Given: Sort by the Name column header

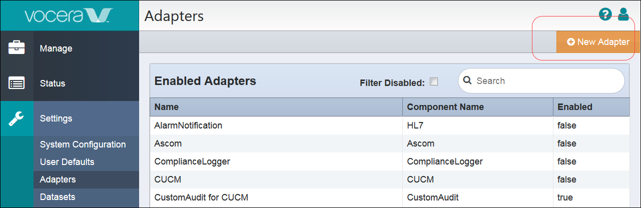Looking at the screenshot, I should coord(167,107).
